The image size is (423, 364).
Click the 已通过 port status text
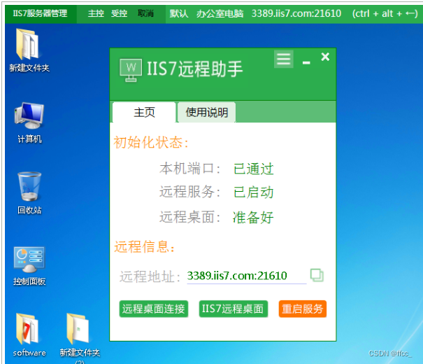click(253, 169)
